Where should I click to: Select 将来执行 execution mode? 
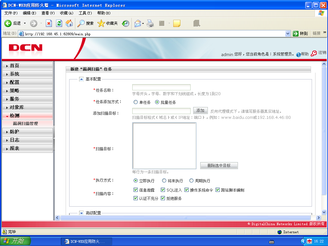(164, 181)
